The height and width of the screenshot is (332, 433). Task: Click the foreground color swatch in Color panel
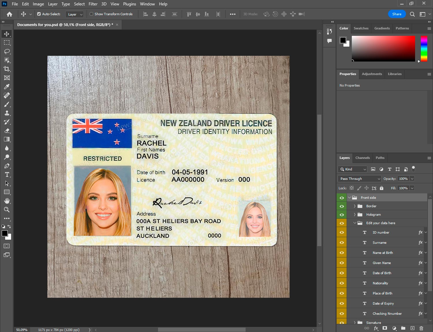pos(343,40)
